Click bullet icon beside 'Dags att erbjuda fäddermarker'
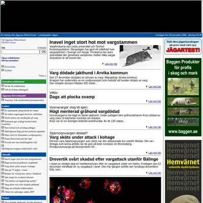The image size is (203, 203). (x=3, y=188)
